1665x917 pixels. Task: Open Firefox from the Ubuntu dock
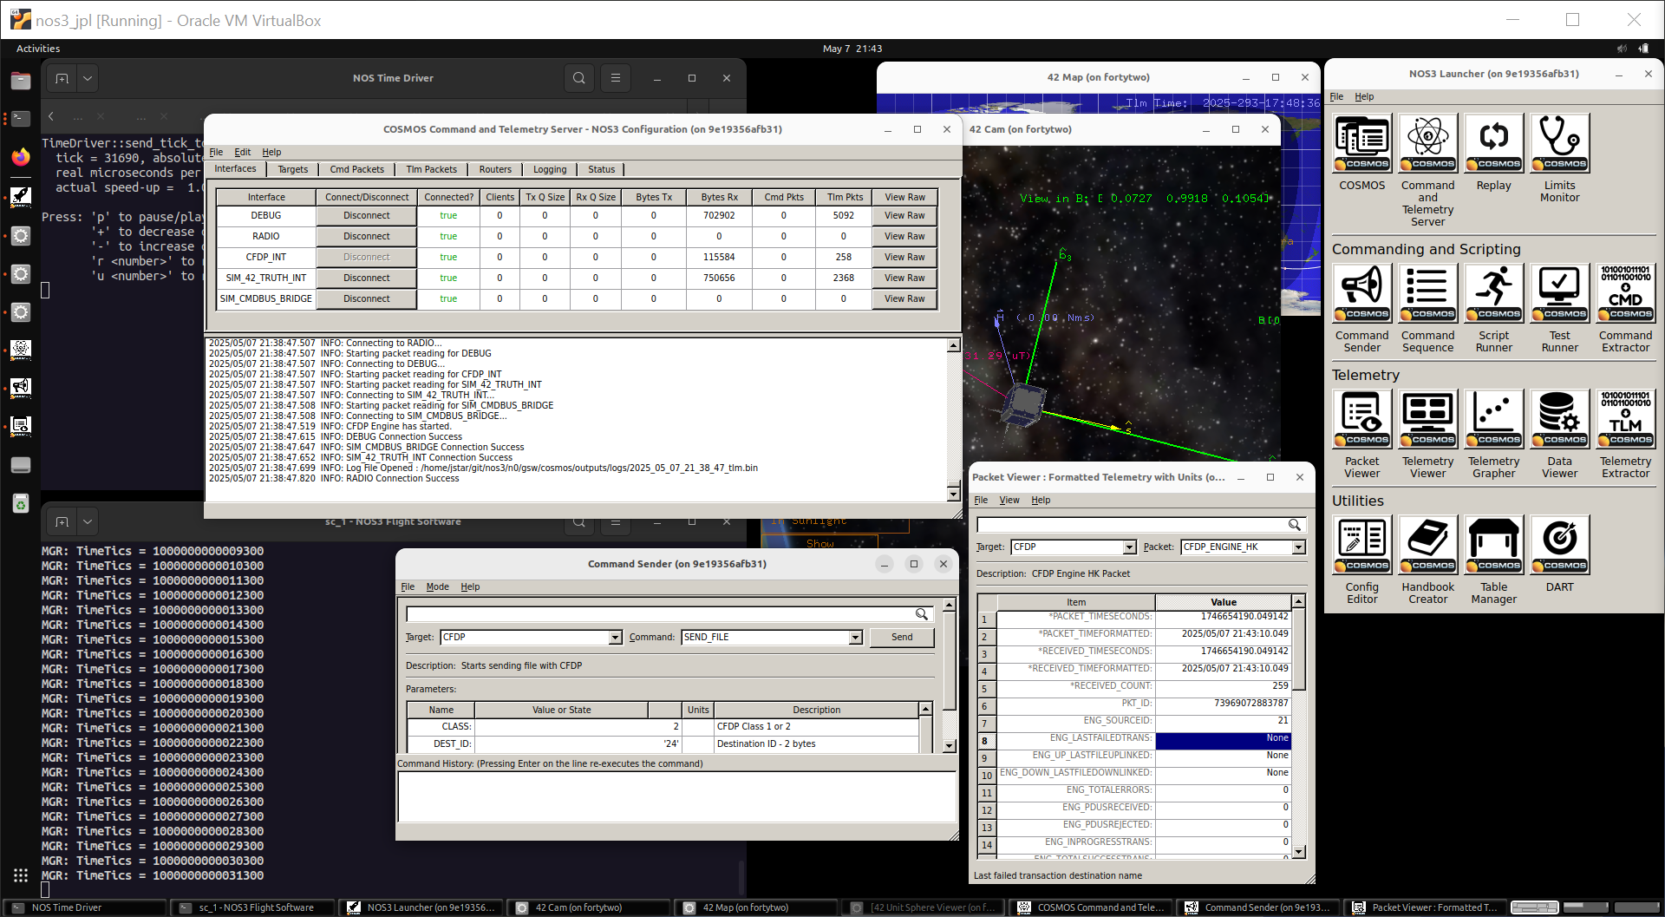21,157
